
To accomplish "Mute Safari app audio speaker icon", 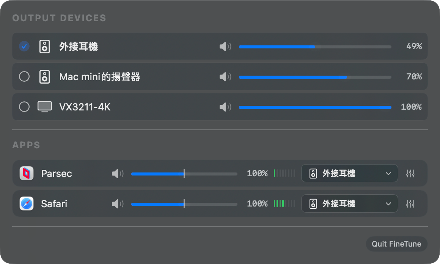I will pos(117,204).
